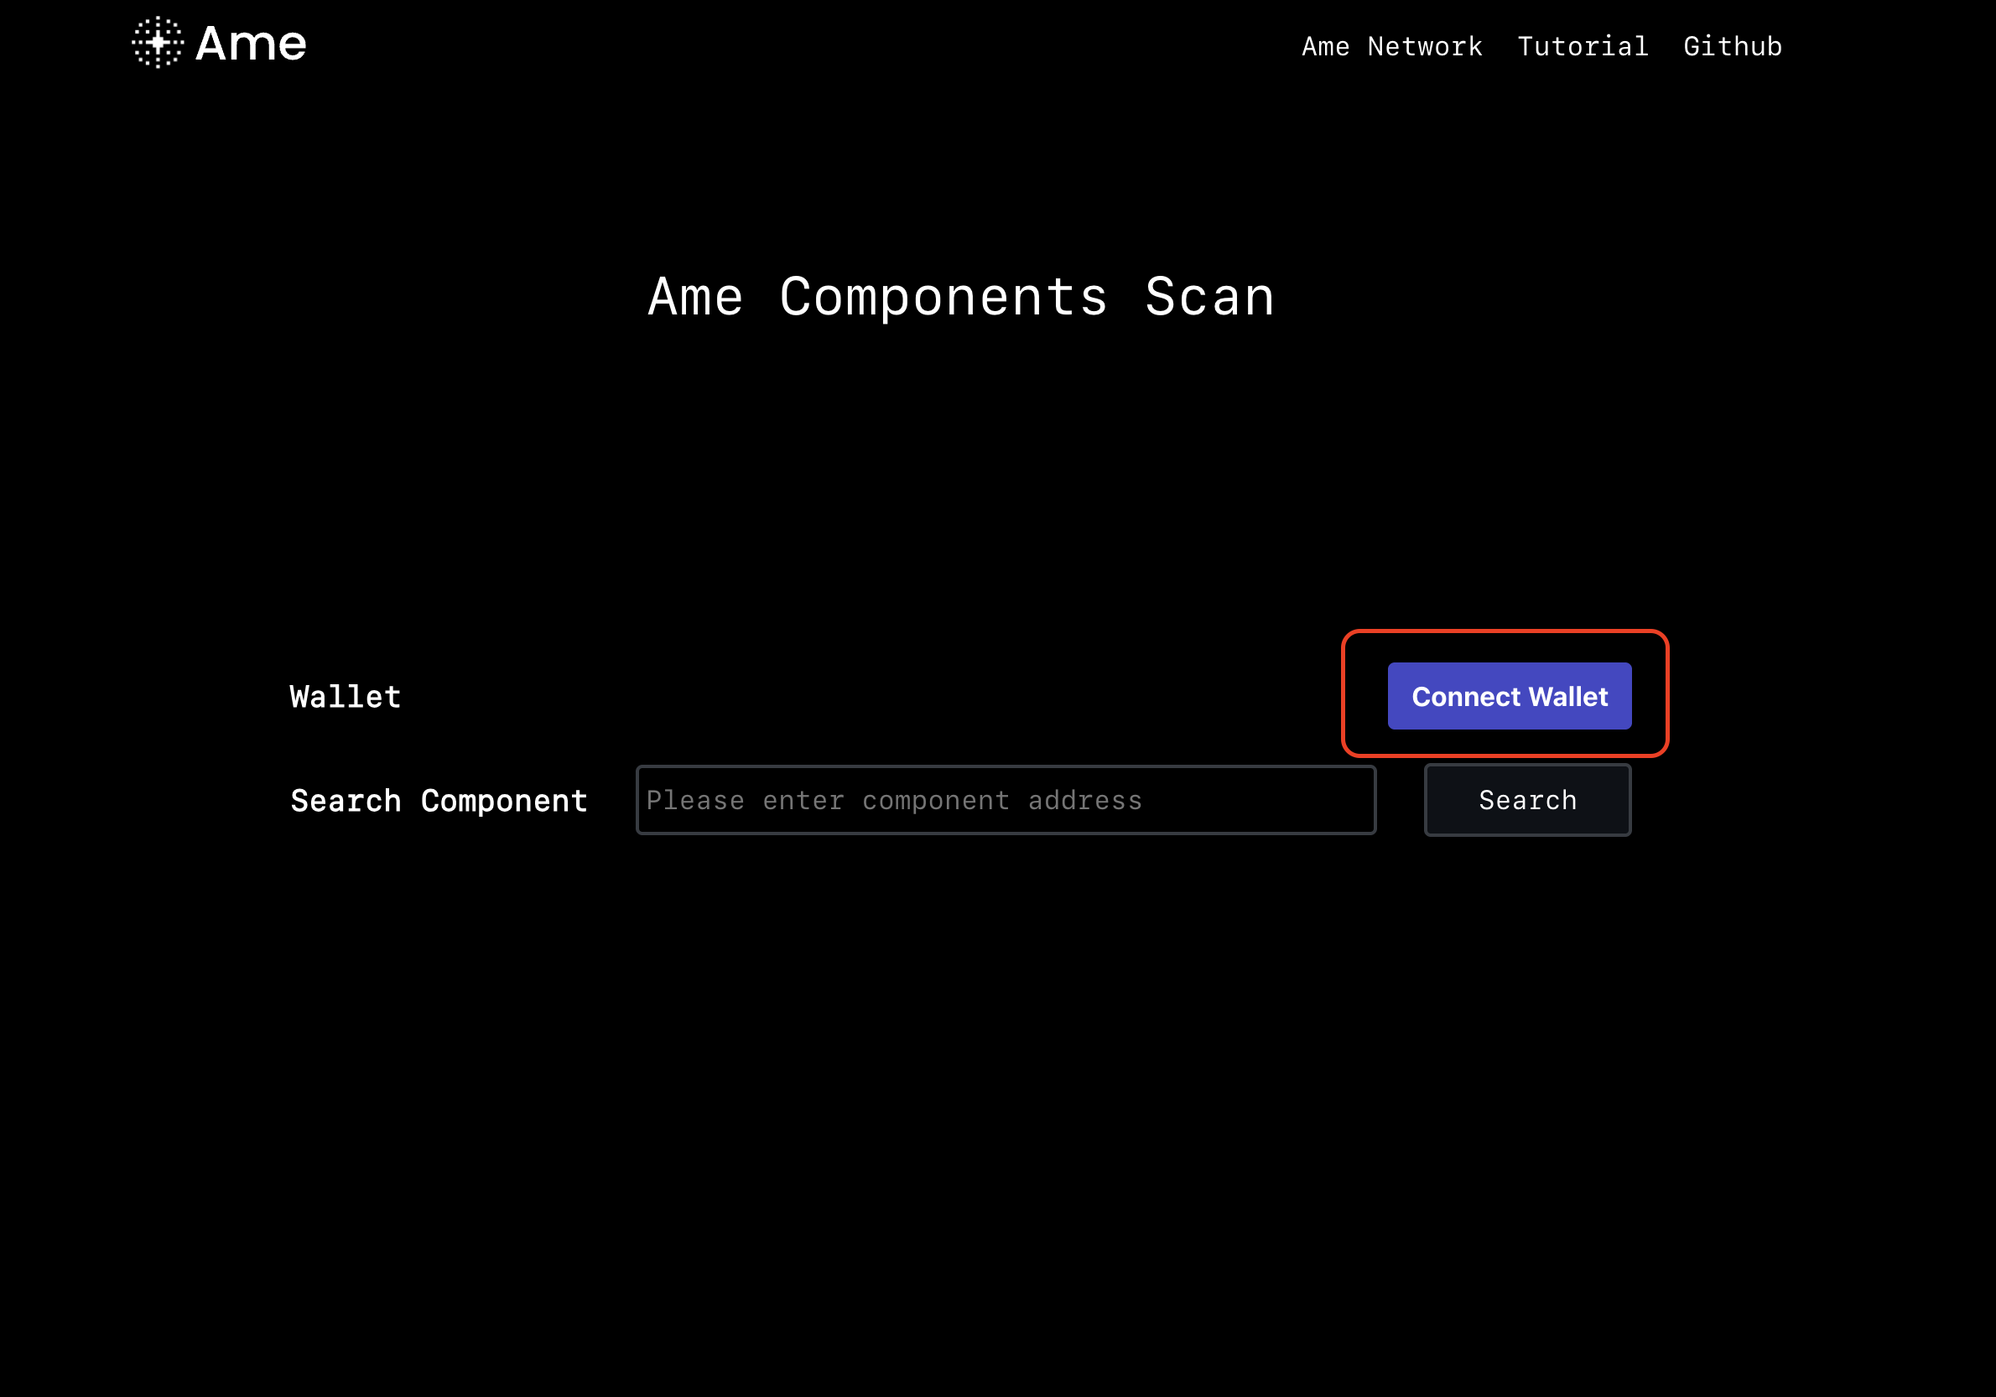Click the Ame starburst logo icon
This screenshot has width=1996, height=1397.
click(158, 42)
